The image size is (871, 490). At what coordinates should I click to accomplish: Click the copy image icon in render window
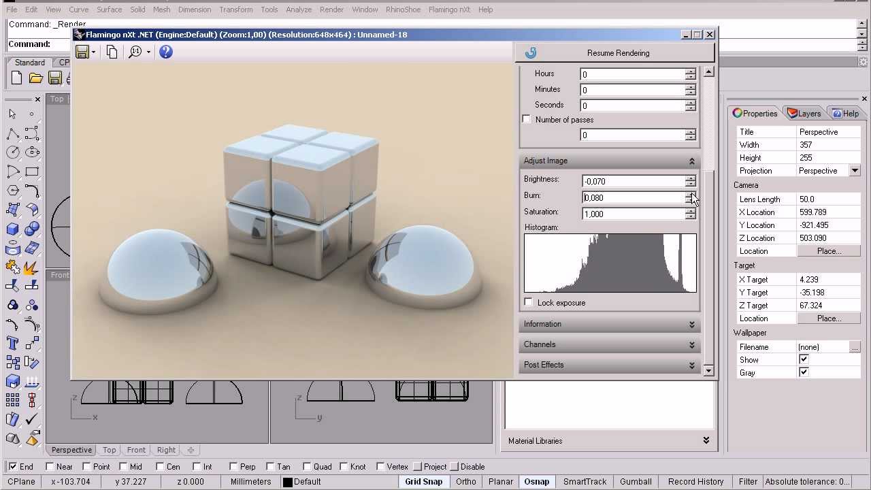[112, 52]
